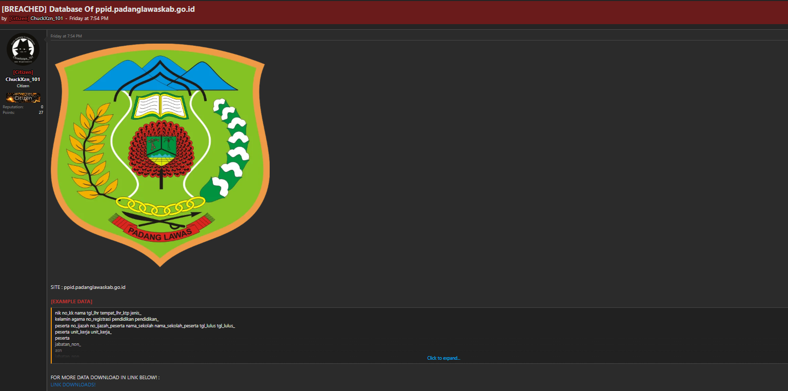Viewport: 788px width, 391px height.
Task: Click the Points: 27 stat
Action: 23,112
